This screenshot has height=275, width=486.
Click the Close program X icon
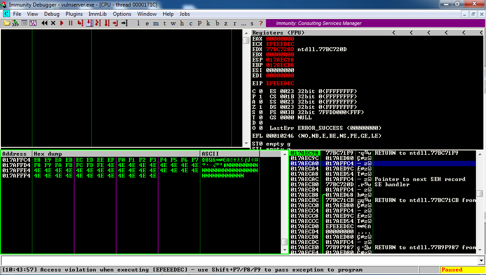[x=53, y=23]
